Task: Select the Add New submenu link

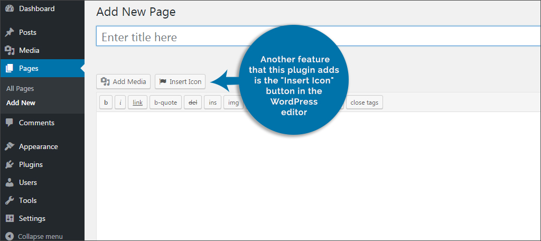Action: tap(21, 103)
